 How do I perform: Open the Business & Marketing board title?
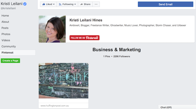tap(117, 50)
